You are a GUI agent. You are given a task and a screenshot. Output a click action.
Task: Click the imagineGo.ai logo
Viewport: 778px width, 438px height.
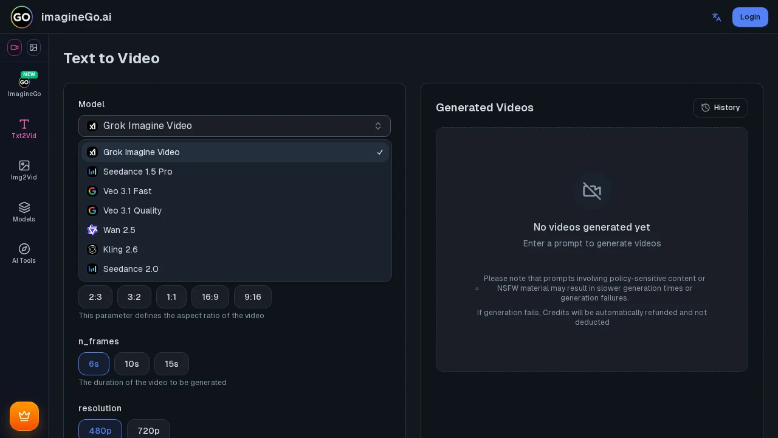pyautogui.click(x=61, y=17)
